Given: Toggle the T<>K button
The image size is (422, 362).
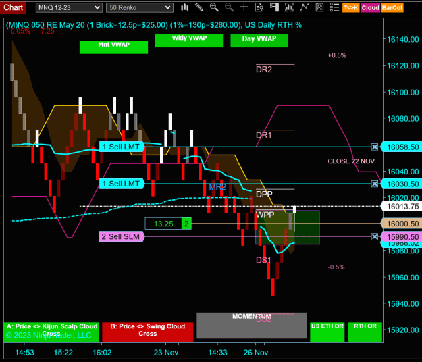Looking at the screenshot, I should [x=351, y=8].
